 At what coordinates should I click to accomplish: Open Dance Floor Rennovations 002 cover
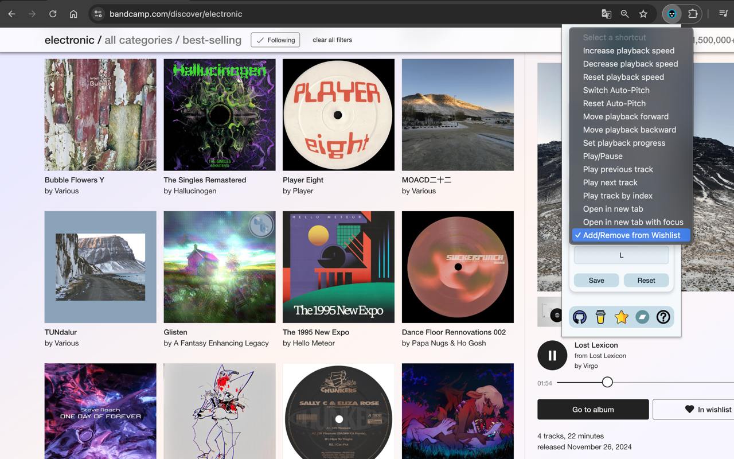pyautogui.click(x=458, y=267)
